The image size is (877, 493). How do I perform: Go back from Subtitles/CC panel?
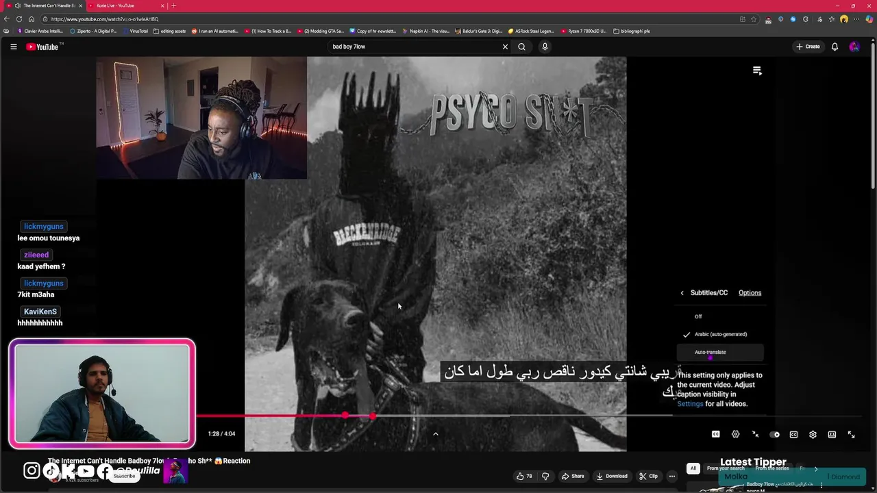682,293
